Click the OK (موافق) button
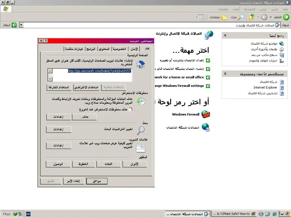The width and height of the screenshot is (291, 218). 97,181
